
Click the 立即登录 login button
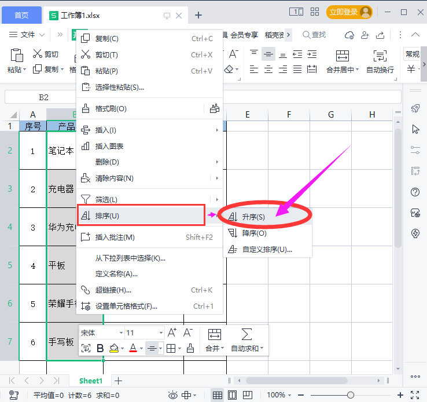(x=349, y=12)
